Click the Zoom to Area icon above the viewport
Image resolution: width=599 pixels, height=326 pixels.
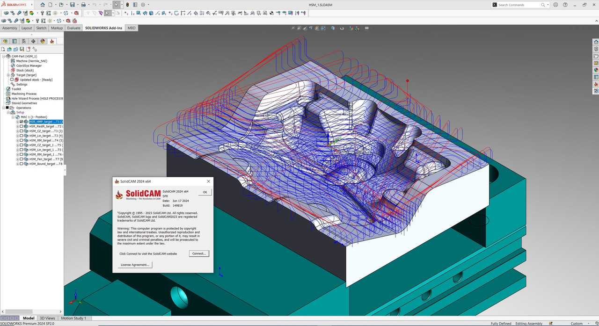click(x=299, y=28)
